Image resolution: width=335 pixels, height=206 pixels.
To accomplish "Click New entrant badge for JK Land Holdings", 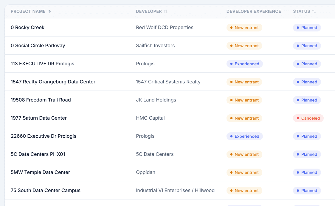I will click(x=244, y=100).
